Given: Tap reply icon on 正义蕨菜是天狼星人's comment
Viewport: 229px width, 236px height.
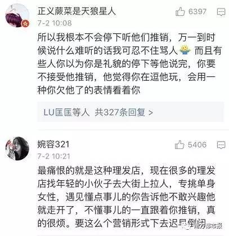Looking at the screenshot, I should coord(221,12).
